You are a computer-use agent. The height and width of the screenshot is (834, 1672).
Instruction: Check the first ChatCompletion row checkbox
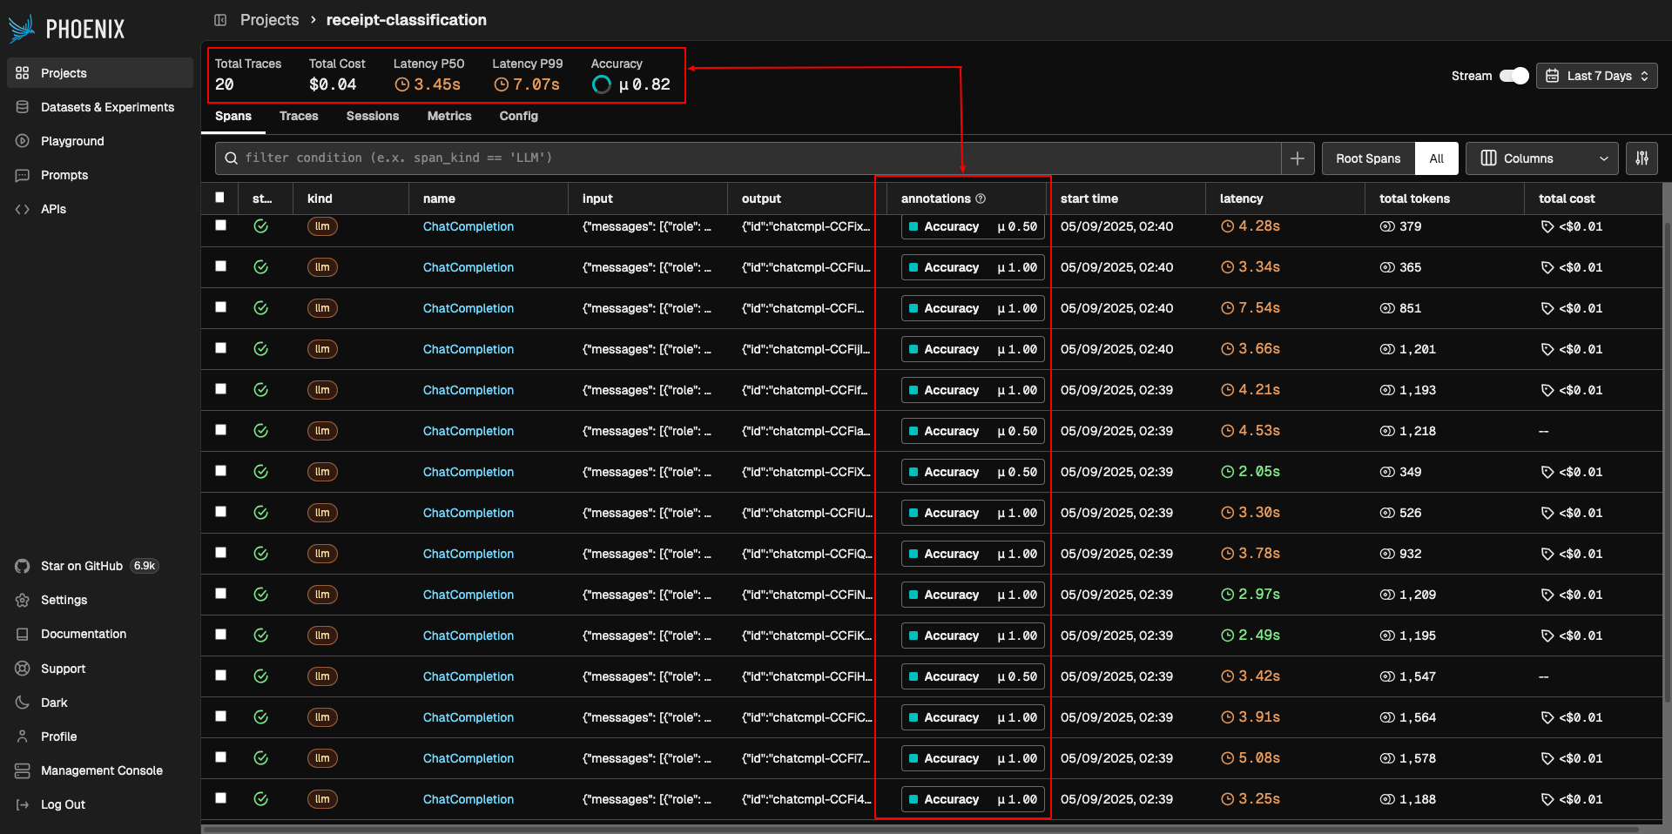coord(220,225)
